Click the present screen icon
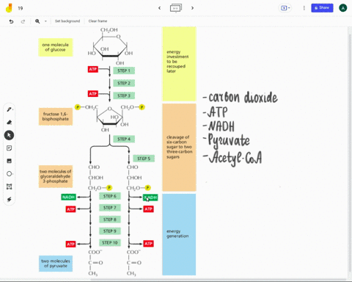The height and width of the screenshot is (282, 352). 284,8
